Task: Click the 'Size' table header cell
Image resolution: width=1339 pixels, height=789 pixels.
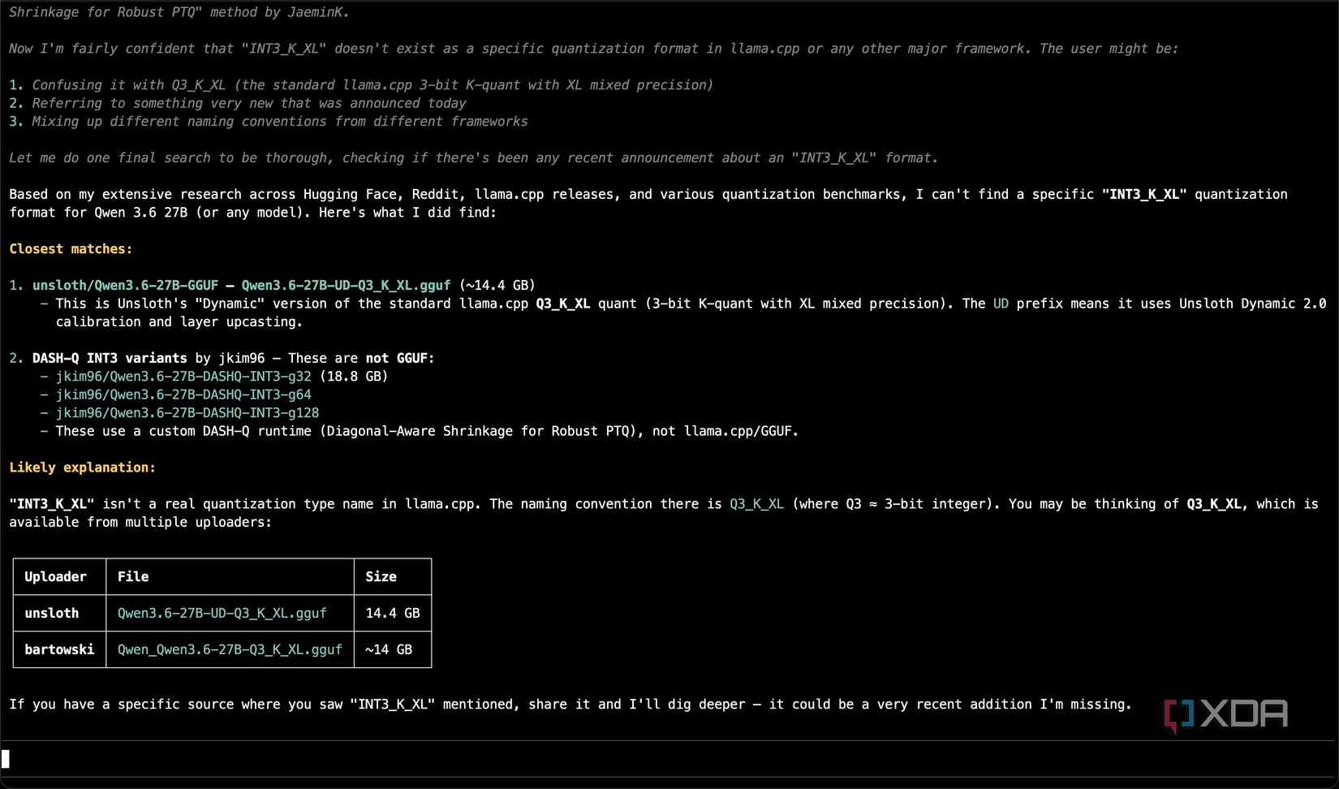Action: [x=393, y=576]
